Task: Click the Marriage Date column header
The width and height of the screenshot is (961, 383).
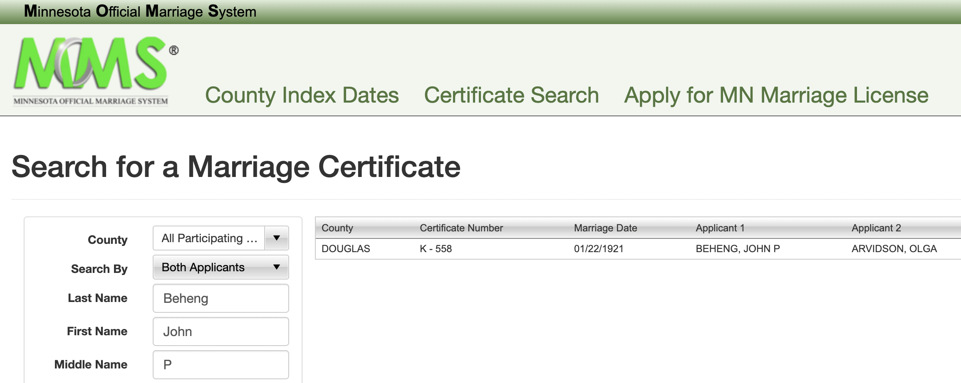Action: [605, 228]
